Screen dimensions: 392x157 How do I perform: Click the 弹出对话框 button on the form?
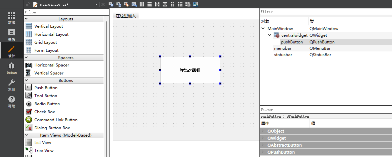(x=190, y=70)
